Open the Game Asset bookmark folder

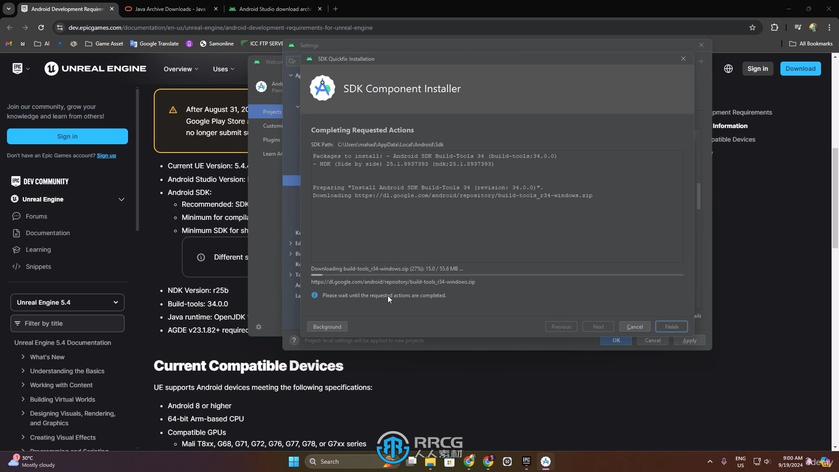tap(104, 44)
